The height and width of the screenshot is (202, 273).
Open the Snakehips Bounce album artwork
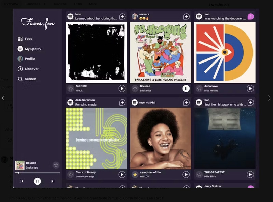(x=160, y=53)
